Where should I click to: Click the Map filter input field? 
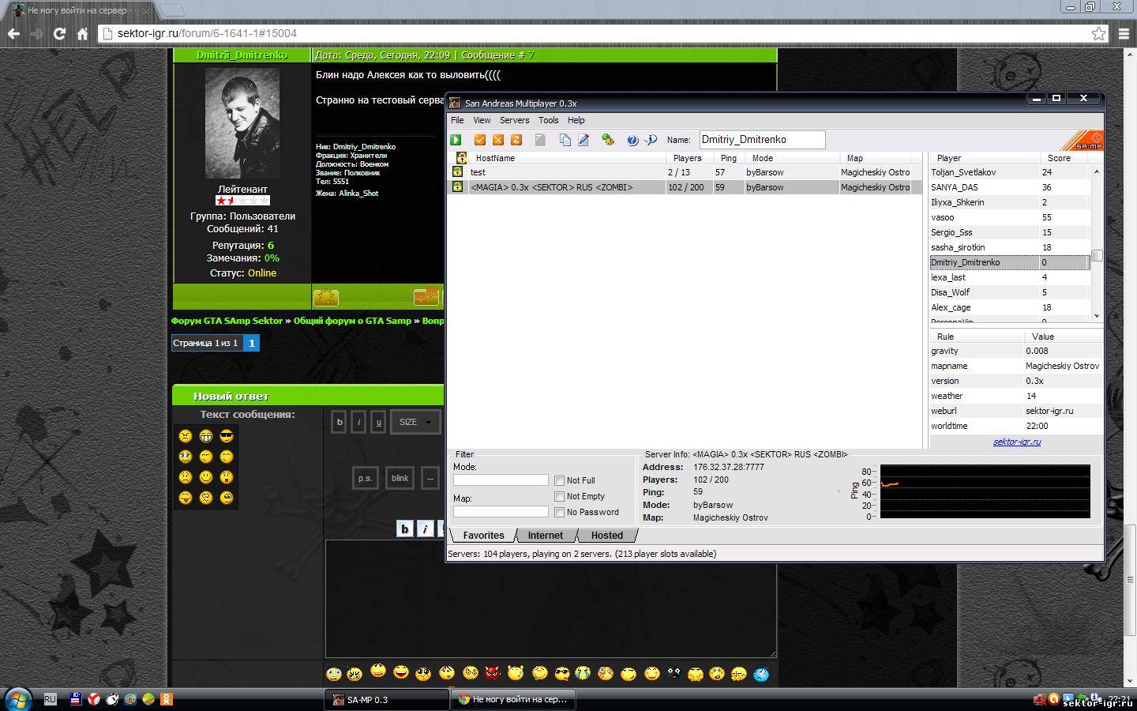point(501,512)
